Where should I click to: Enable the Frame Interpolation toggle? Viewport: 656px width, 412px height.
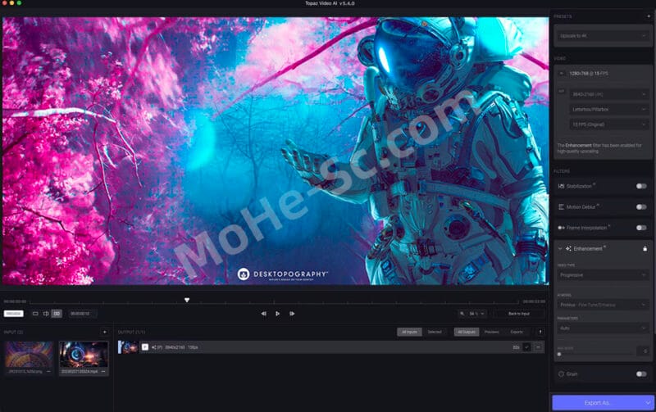tap(641, 228)
